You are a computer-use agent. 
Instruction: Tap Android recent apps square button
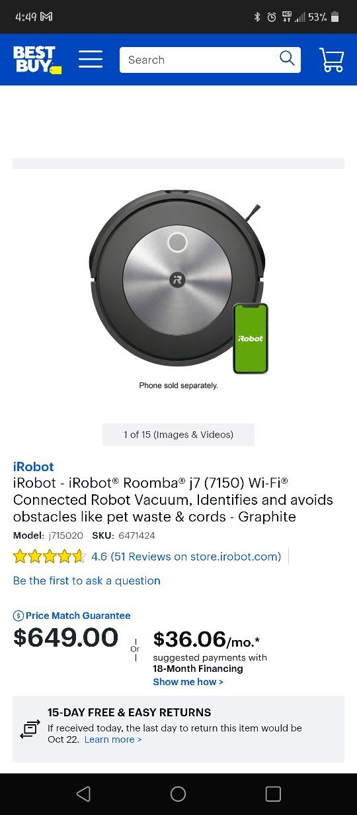click(x=273, y=794)
